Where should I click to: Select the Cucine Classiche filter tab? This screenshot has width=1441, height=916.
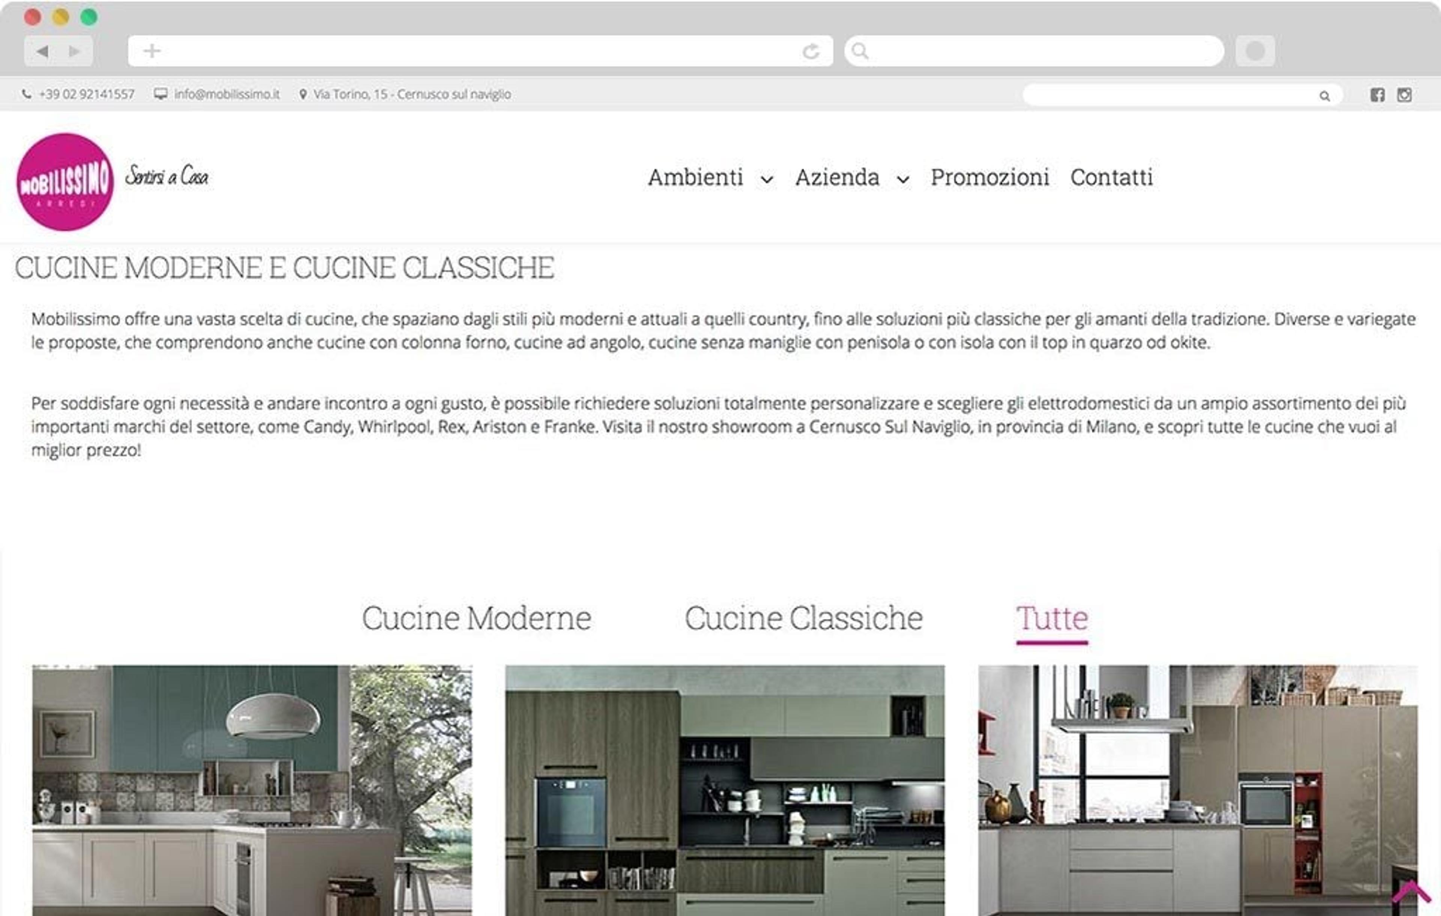pyautogui.click(x=804, y=618)
